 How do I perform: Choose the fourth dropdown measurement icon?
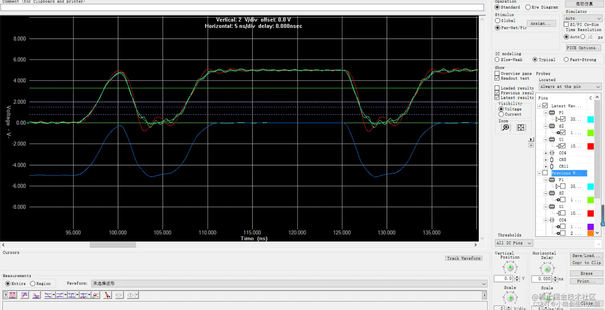84,295
